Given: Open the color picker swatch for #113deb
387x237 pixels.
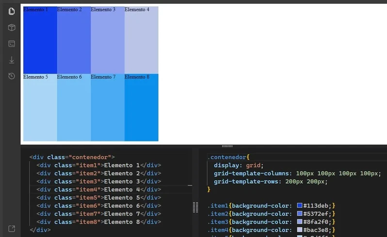Looking at the screenshot, I should [x=299, y=205].
